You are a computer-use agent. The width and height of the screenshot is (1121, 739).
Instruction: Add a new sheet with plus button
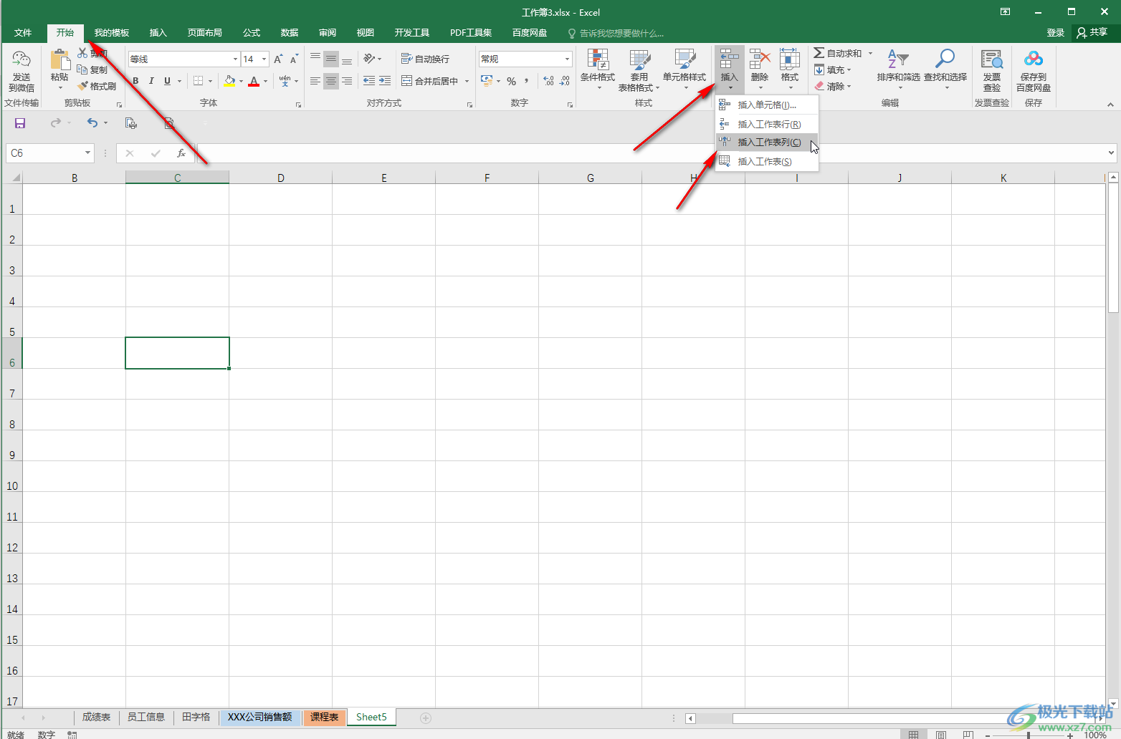426,718
